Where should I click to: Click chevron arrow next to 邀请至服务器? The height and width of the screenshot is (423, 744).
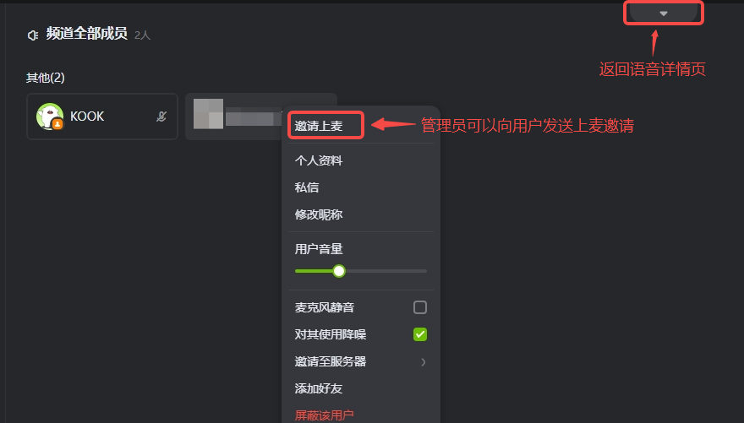pos(424,362)
